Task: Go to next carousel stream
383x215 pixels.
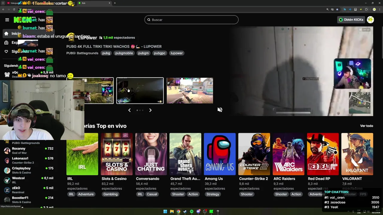Action: pos(150,110)
